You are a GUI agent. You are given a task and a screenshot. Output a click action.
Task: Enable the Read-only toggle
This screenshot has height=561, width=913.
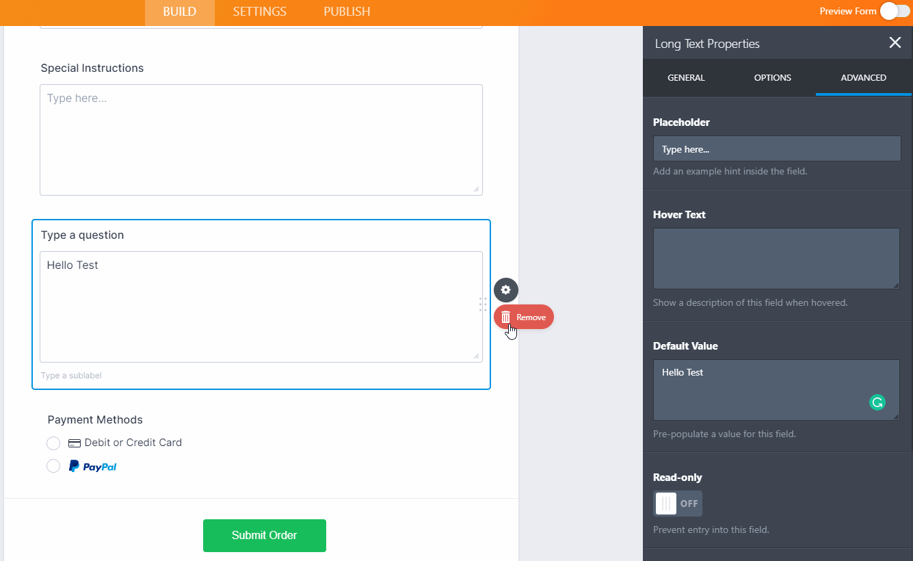[x=678, y=503]
